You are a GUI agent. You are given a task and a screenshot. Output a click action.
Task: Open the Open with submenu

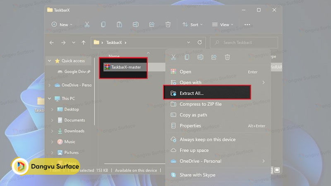pos(218,82)
